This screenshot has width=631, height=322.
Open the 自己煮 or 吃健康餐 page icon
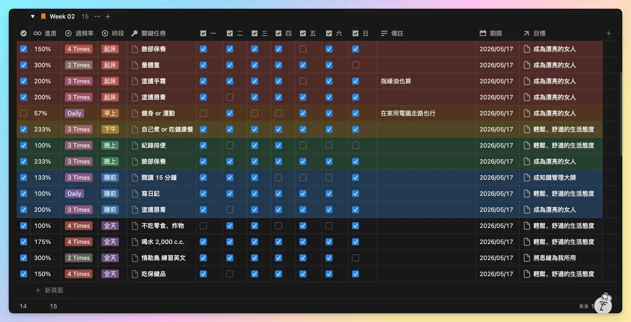point(135,129)
